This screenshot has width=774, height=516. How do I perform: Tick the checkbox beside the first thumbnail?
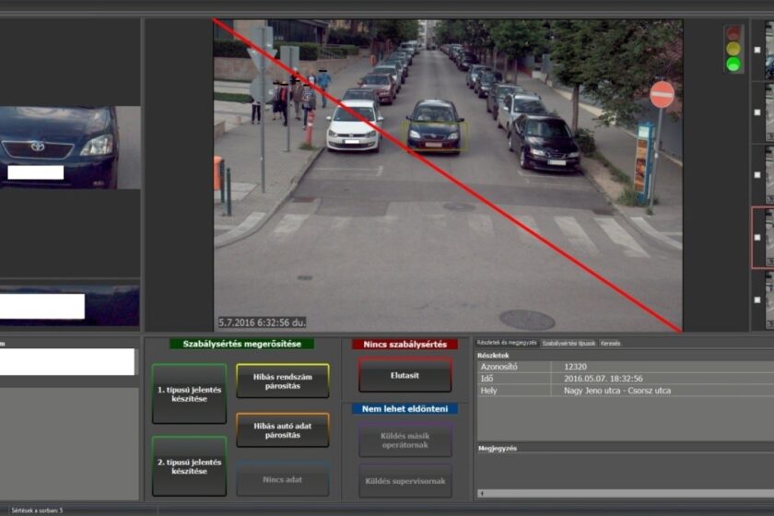pyautogui.click(x=757, y=50)
